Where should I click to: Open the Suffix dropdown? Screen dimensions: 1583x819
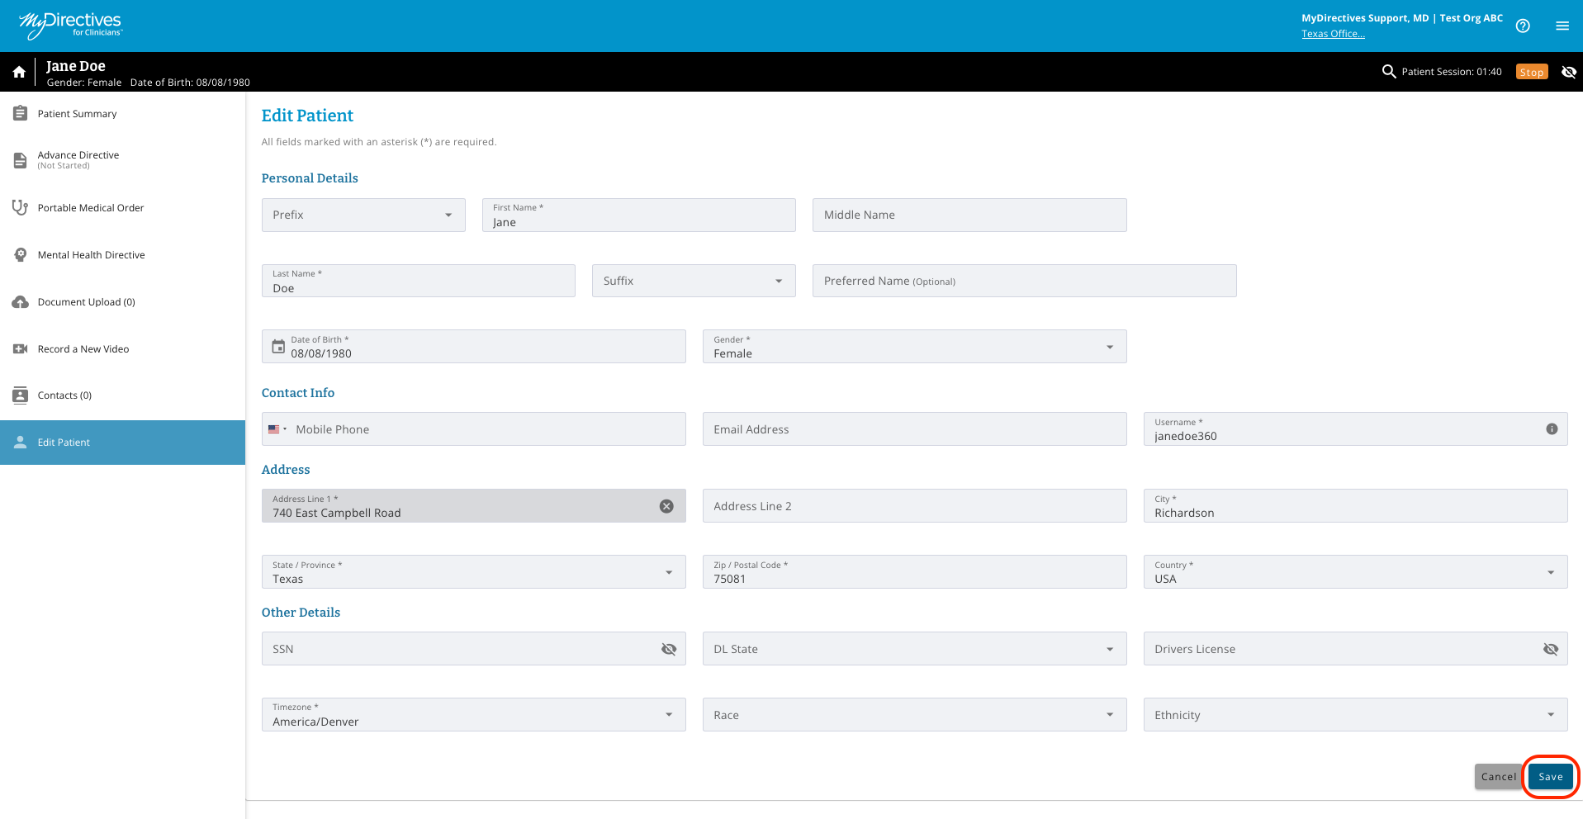pos(694,281)
